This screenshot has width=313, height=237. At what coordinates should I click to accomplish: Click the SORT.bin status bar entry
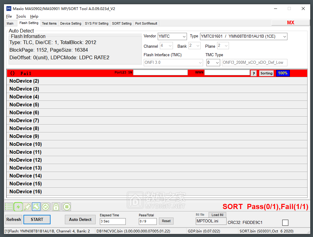click(266, 231)
